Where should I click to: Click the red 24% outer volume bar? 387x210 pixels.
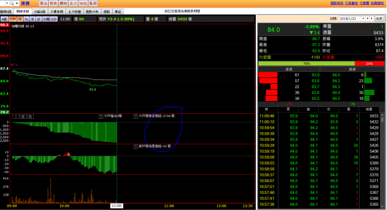[x=369, y=63]
